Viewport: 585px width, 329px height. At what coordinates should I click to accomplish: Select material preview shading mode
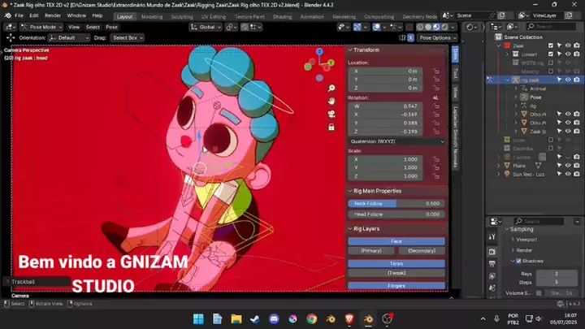coord(436,27)
